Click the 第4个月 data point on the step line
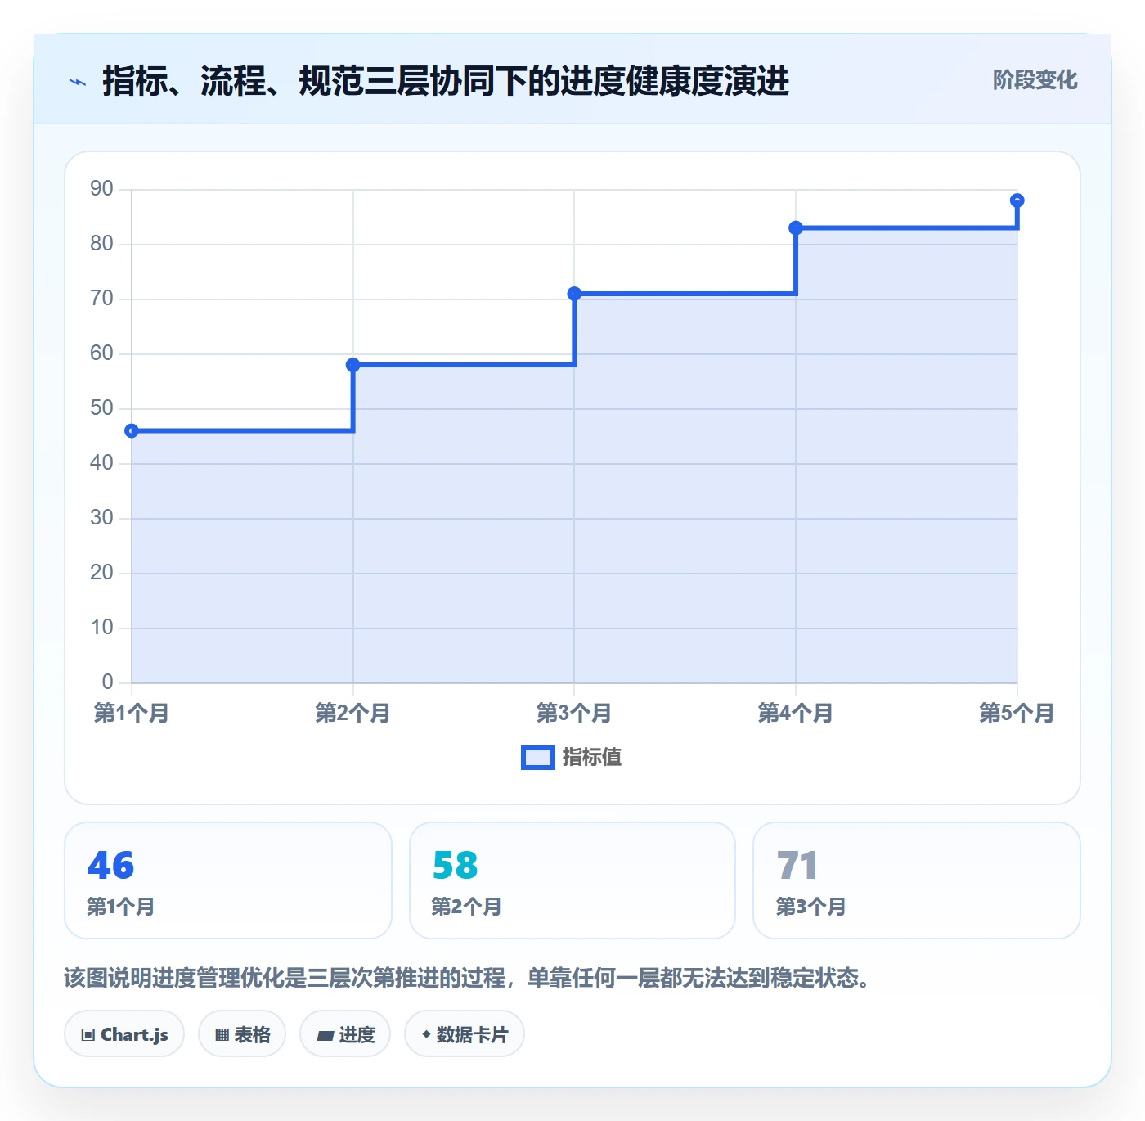This screenshot has height=1121, width=1145. 796,228
